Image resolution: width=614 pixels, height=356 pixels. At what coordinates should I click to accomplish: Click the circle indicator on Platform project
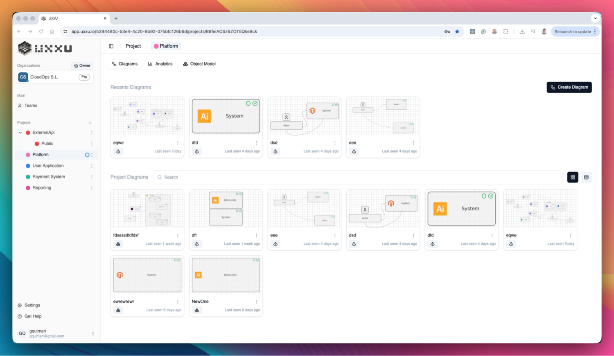[x=87, y=155]
